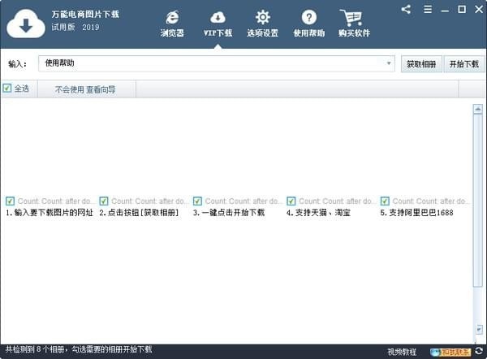
Task: Select the VIP下载 cloud icon
Action: pos(218,17)
